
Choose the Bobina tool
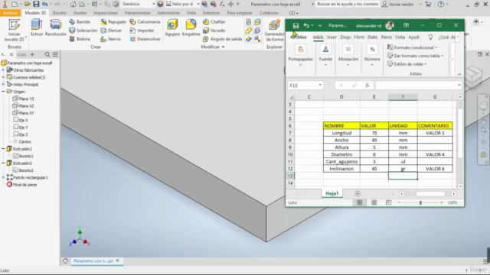[80, 39]
